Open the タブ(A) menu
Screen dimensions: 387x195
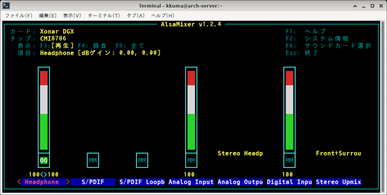(136, 15)
